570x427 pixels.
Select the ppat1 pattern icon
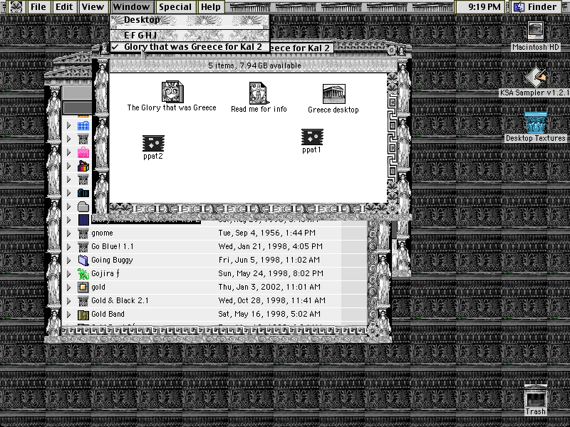tap(312, 137)
